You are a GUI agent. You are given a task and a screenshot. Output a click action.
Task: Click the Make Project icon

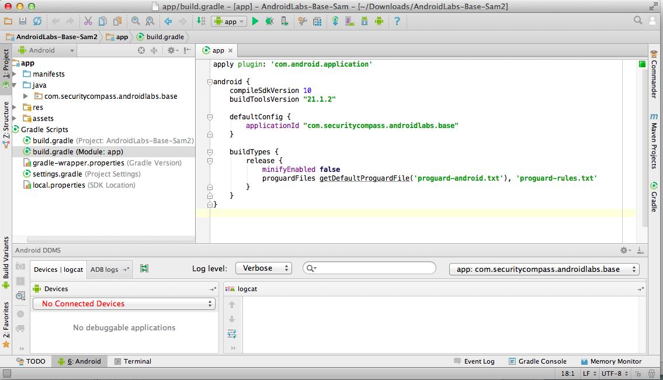pyautogui.click(x=200, y=21)
